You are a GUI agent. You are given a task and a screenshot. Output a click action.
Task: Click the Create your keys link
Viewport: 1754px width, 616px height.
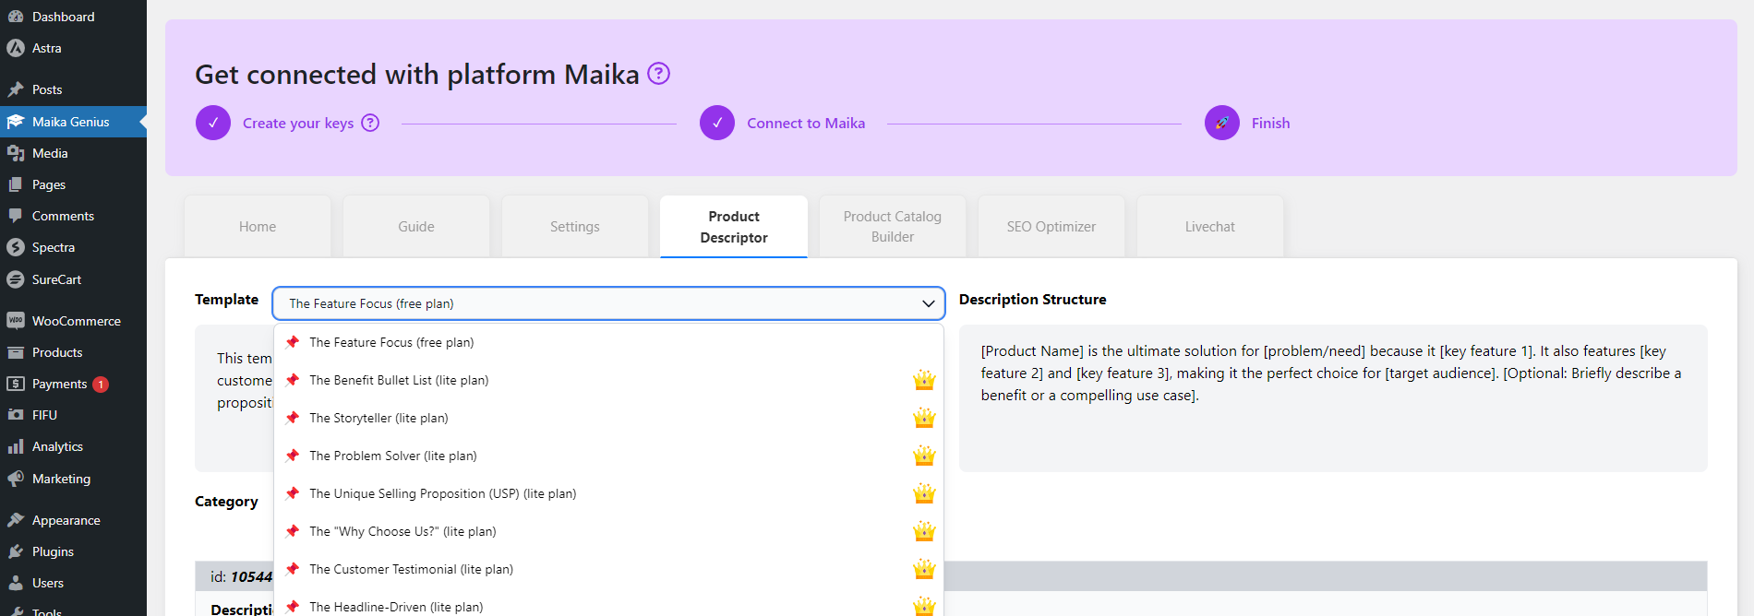click(298, 123)
